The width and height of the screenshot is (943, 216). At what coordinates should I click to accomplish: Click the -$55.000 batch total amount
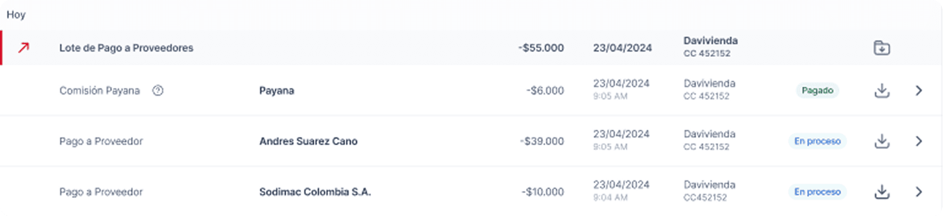tap(541, 48)
